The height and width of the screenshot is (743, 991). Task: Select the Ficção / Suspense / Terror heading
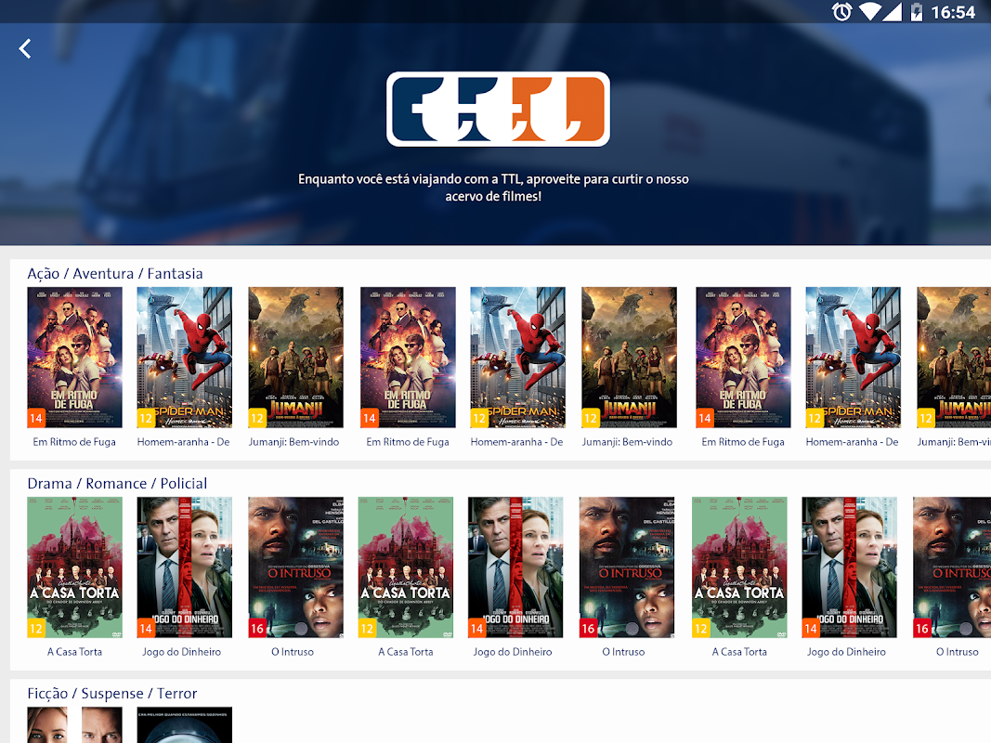click(x=111, y=693)
